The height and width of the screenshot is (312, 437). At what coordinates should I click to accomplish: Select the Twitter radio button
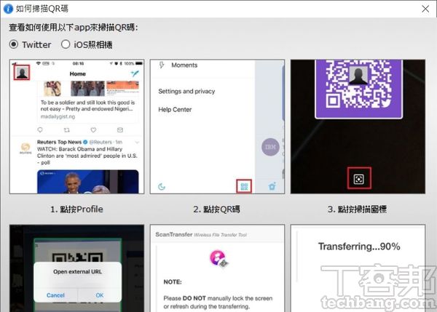coord(15,44)
